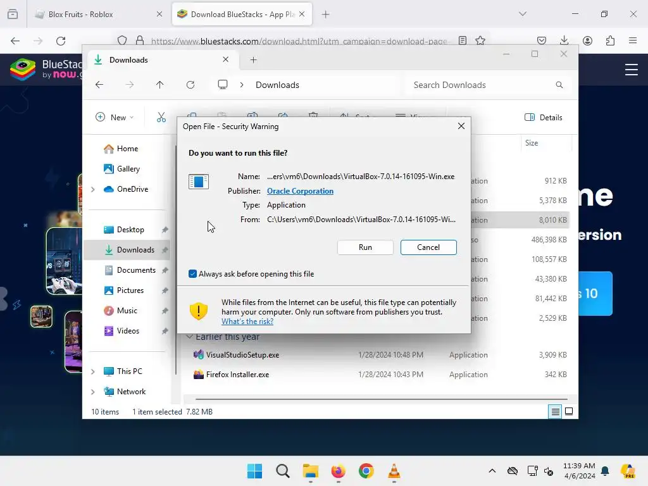The width and height of the screenshot is (648, 486).
Task: Go back in the Firefox browser
Action: (15, 41)
